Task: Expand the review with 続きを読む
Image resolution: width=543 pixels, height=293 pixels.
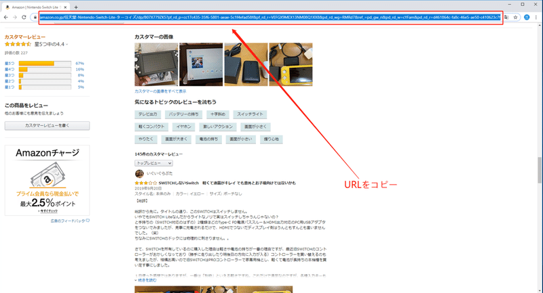Action: click(147, 280)
